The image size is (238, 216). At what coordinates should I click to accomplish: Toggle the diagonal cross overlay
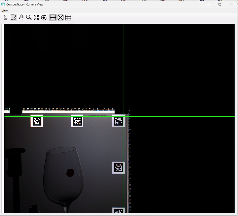(60, 18)
